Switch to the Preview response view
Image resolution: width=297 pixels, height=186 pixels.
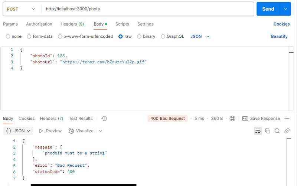pyautogui.click(x=50, y=131)
